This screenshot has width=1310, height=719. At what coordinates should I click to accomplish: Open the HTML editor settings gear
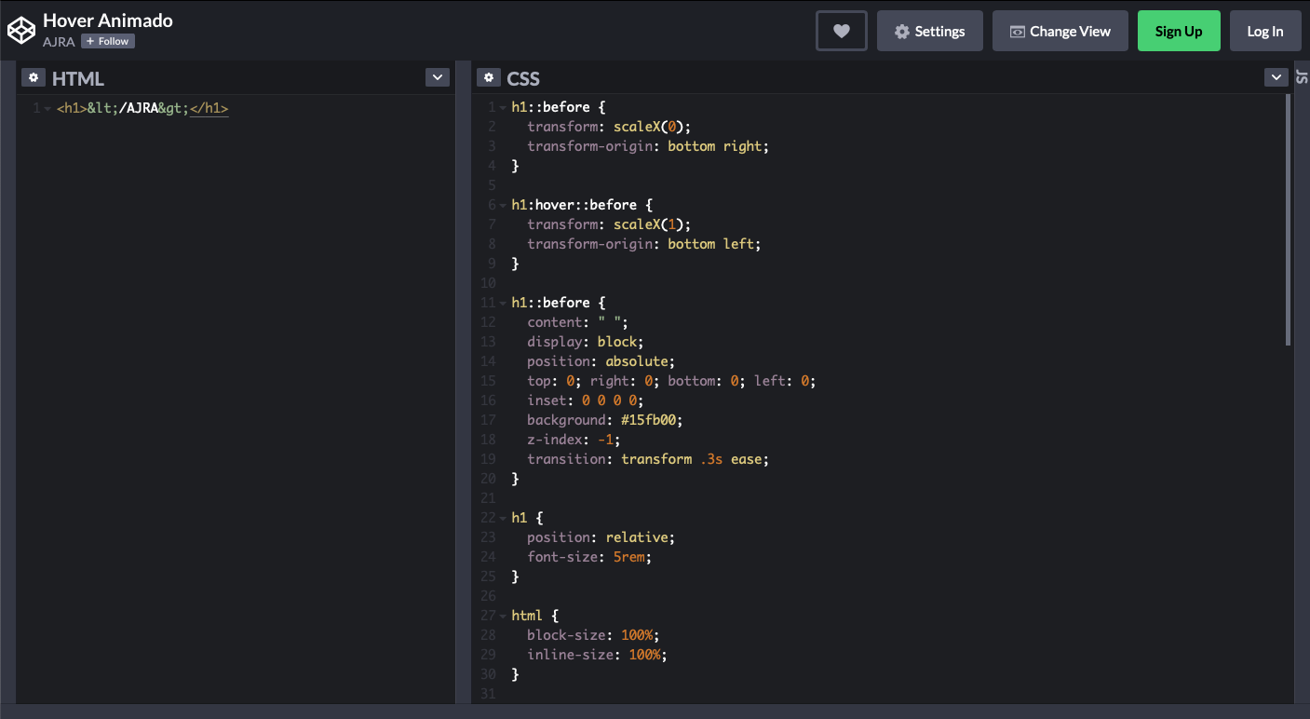[34, 78]
